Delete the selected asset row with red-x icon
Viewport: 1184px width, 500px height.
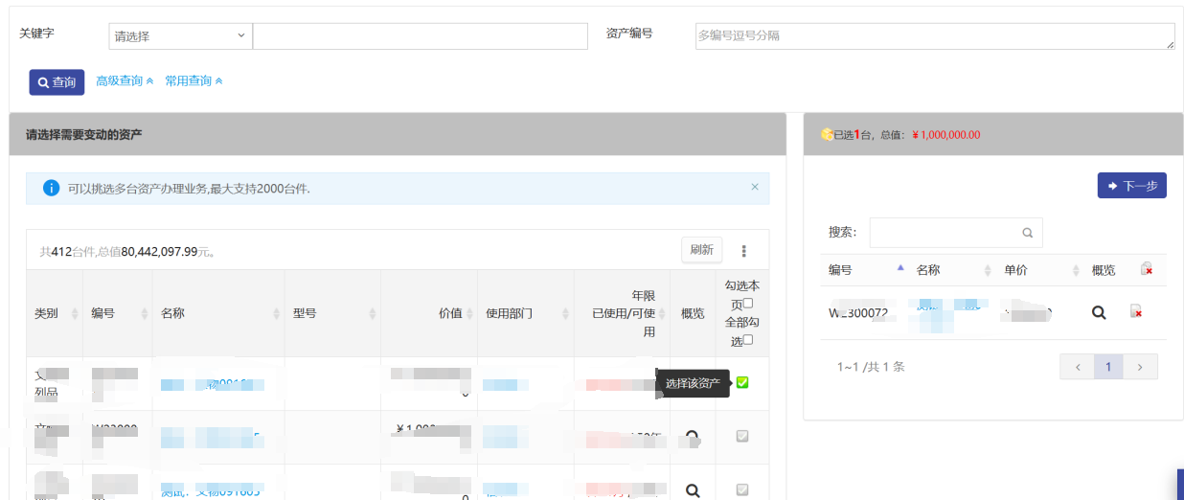[1136, 311]
